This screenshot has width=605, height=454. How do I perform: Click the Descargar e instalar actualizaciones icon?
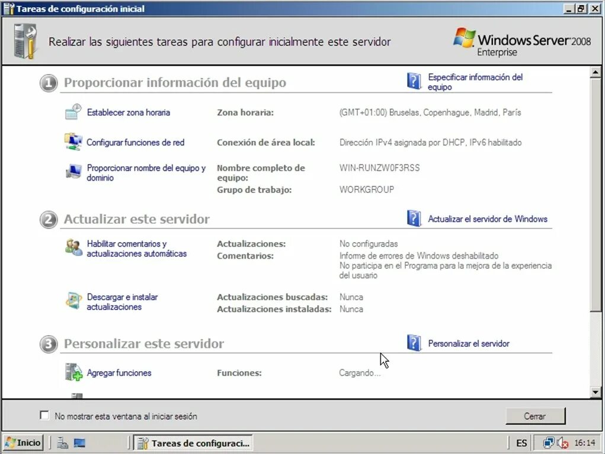pos(73,301)
